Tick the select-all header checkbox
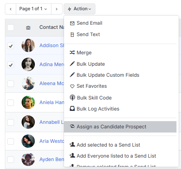The width and height of the screenshot is (181, 169). tap(11, 27)
